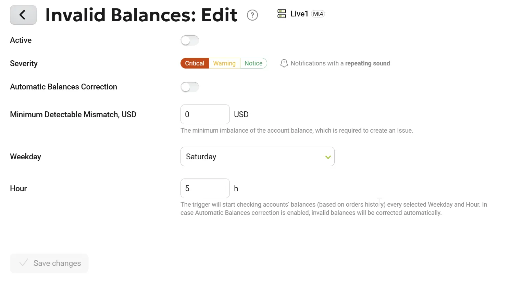Open the help question mark icon
The width and height of the screenshot is (510, 282).
point(252,15)
